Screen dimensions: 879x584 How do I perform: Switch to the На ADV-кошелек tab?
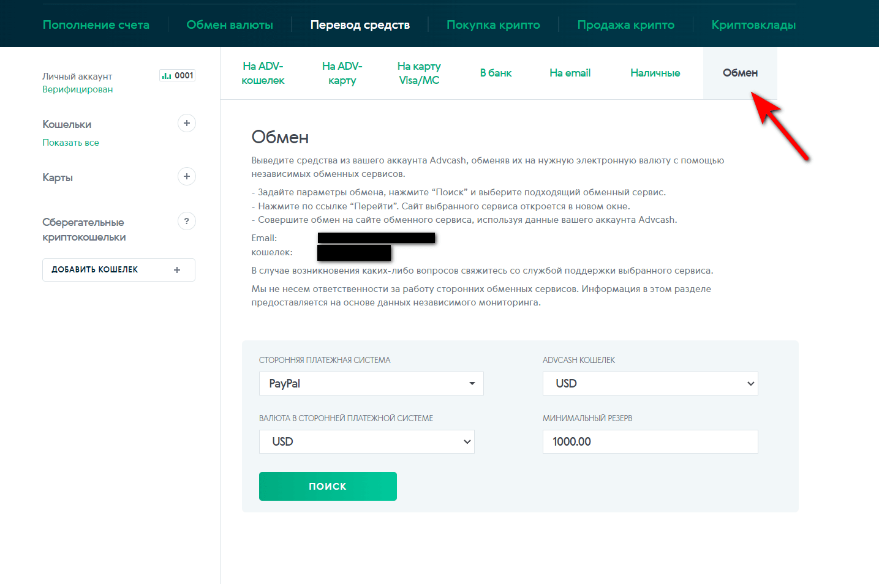coord(263,73)
